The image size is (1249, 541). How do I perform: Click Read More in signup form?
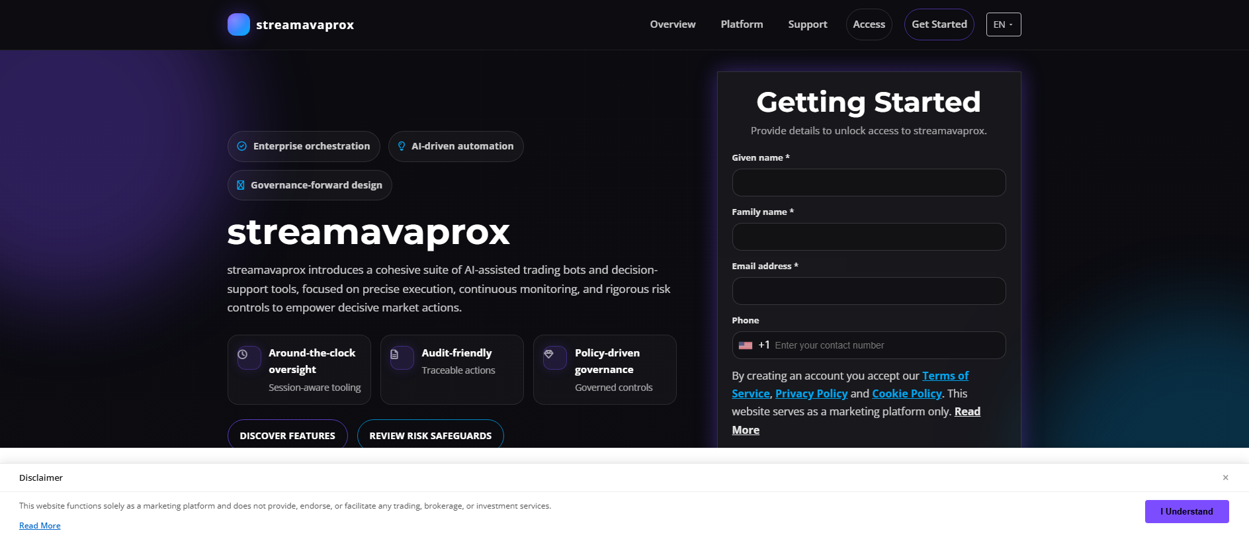pyautogui.click(x=967, y=411)
